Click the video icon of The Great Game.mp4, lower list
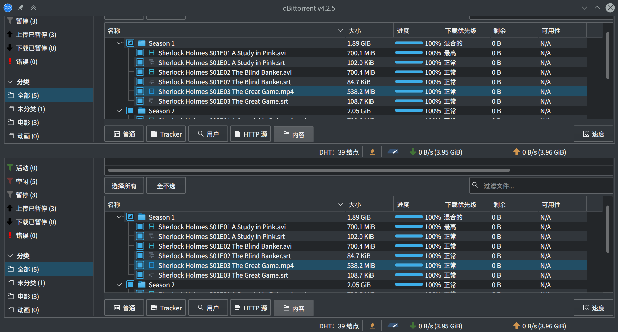This screenshot has width=618, height=332. (152, 265)
